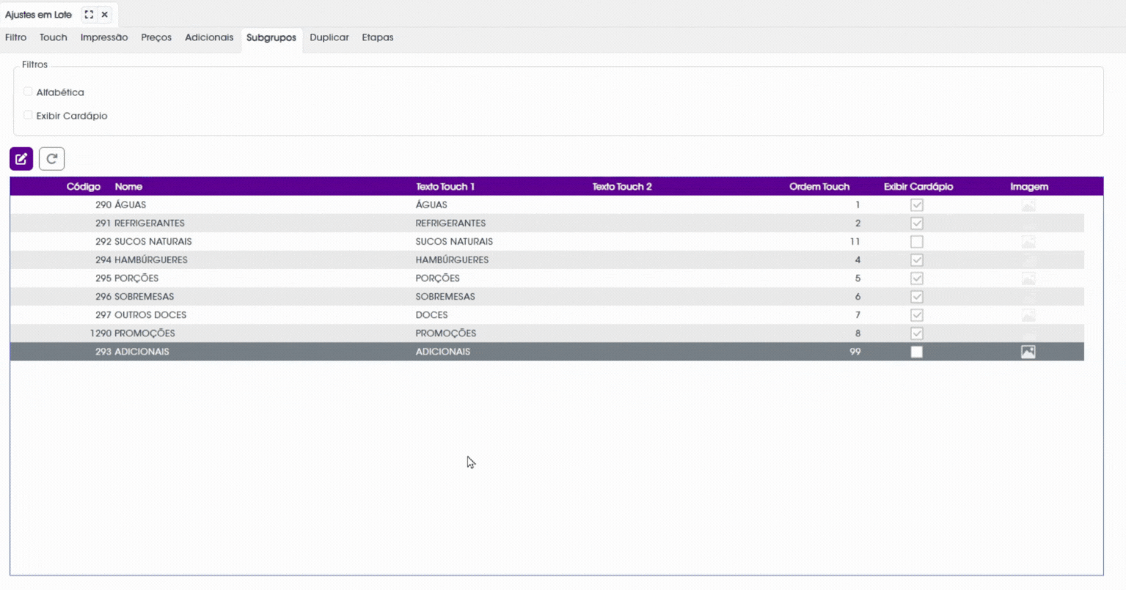Check Exibir Cardápio for ADICIONAIS row
The width and height of the screenshot is (1126, 590).
(x=917, y=352)
